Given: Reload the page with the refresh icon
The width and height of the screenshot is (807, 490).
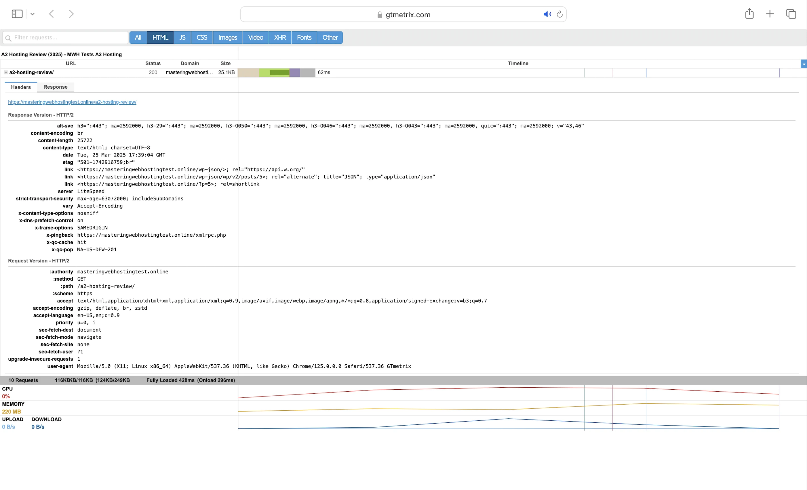Looking at the screenshot, I should pos(560,14).
